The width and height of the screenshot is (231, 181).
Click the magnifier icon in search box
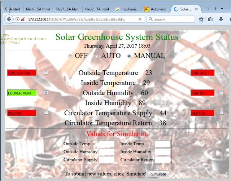coord(150,19)
